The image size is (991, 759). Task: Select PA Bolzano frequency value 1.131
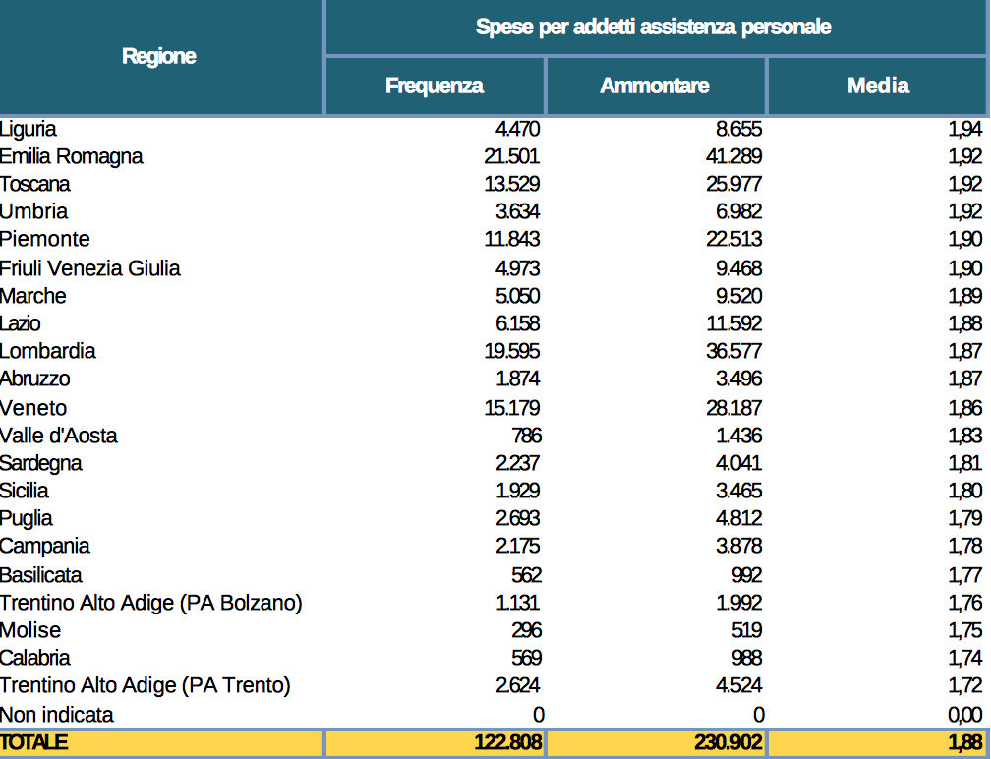tap(517, 604)
